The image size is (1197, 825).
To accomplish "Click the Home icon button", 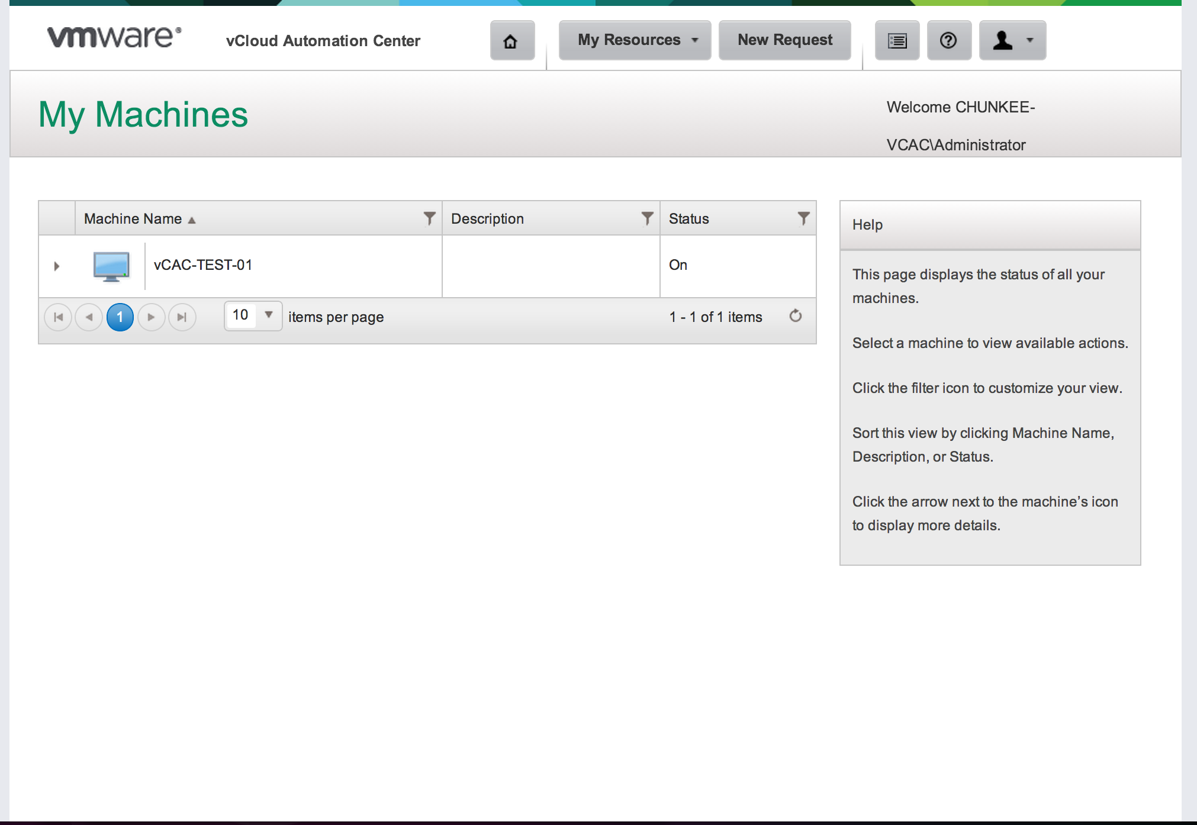I will coord(511,40).
